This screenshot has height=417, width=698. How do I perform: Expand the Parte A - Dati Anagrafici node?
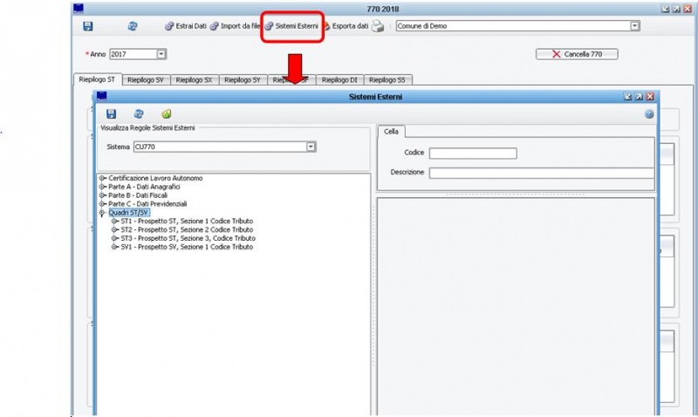[x=102, y=187]
